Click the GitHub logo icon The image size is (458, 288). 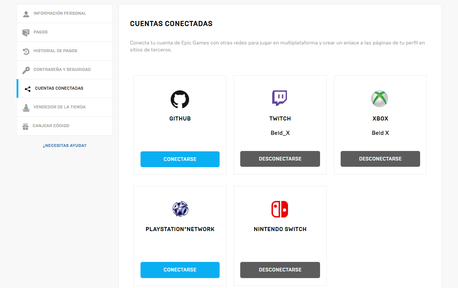click(x=180, y=99)
